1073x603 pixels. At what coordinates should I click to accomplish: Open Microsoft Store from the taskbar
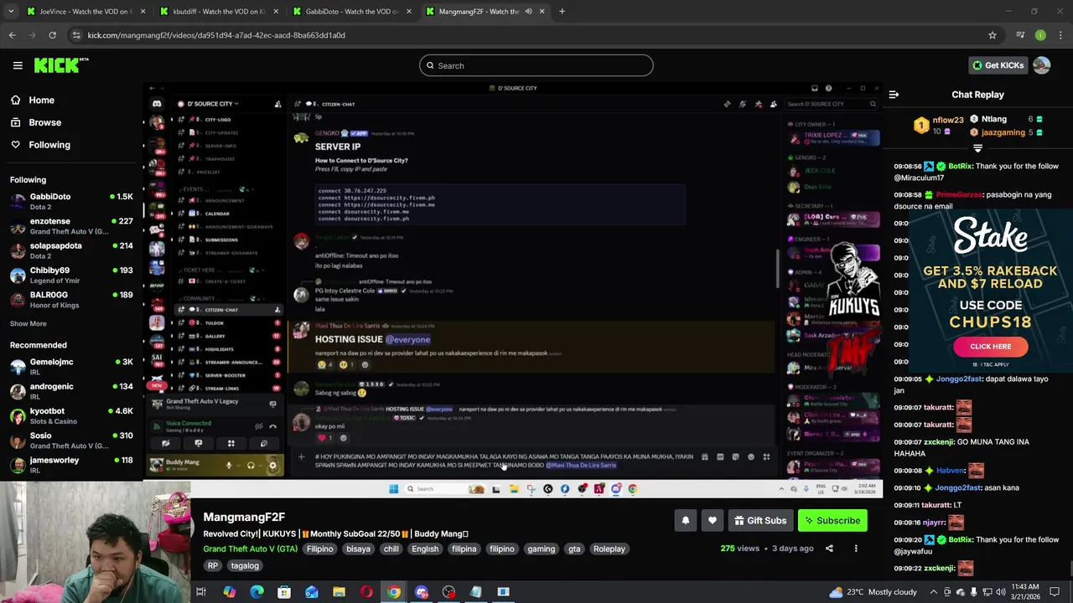click(284, 592)
